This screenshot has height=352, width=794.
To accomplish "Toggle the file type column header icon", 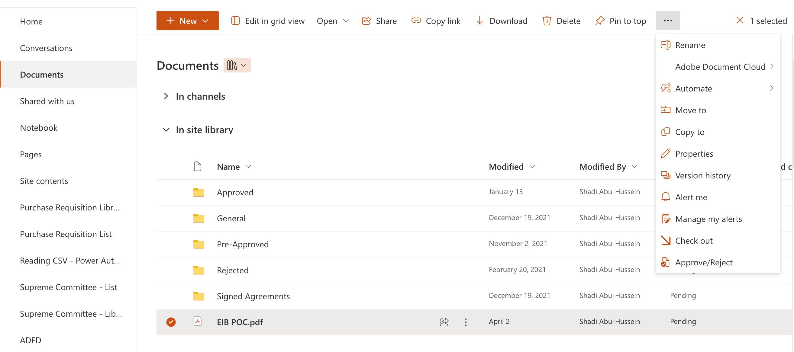I will [197, 166].
